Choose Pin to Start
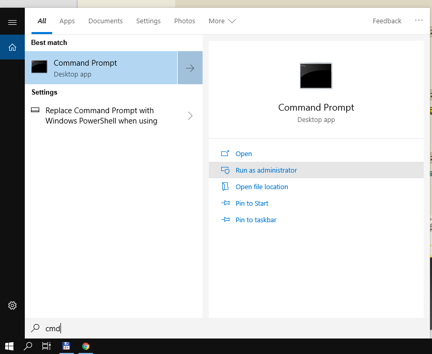This screenshot has width=432, height=354. [x=252, y=203]
